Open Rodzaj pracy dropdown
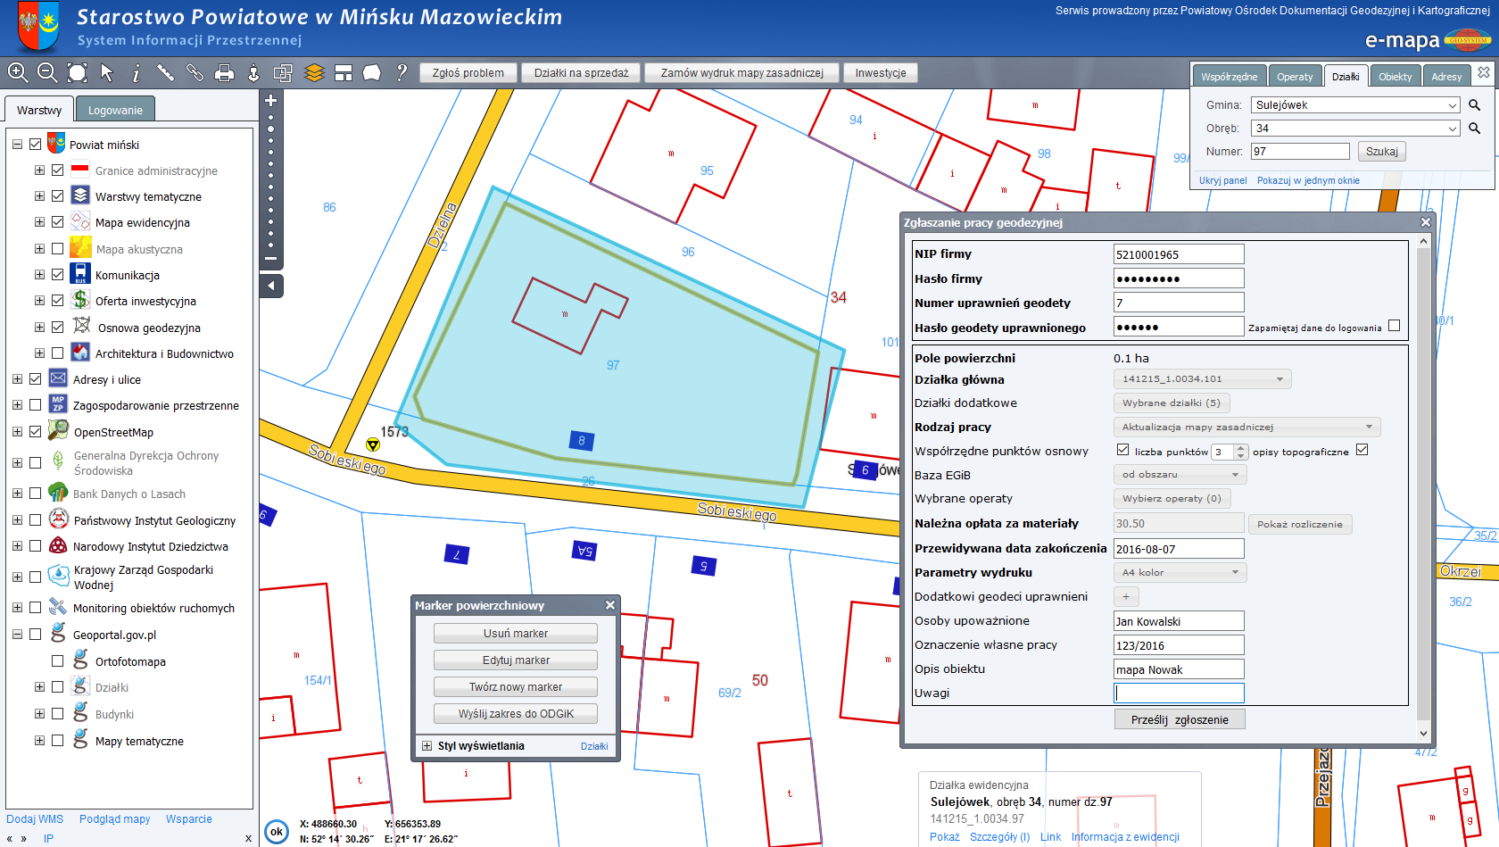Image resolution: width=1499 pixels, height=847 pixels. coord(1246,427)
